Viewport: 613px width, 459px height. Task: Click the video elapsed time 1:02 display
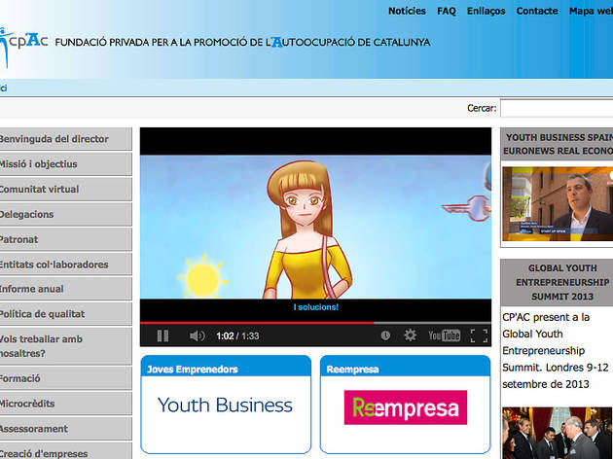coord(225,335)
